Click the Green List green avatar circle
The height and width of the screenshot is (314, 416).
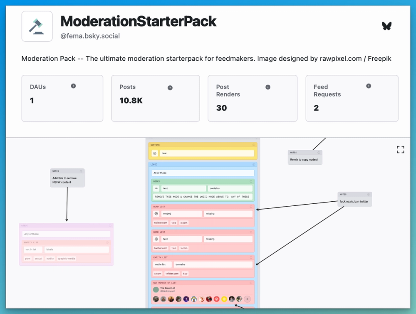tap(156, 289)
